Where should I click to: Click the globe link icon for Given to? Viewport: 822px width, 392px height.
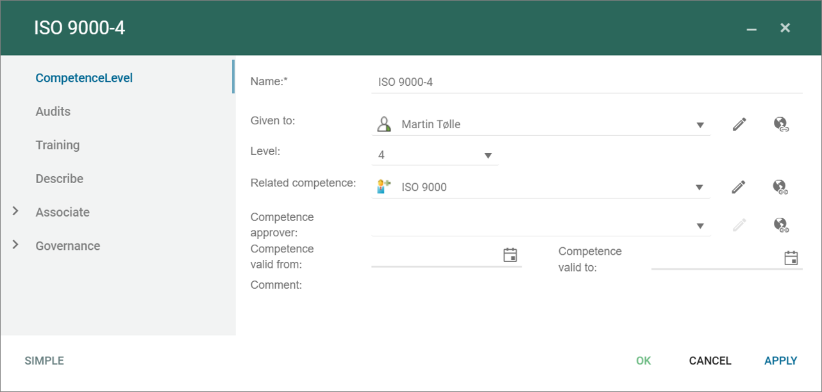(x=780, y=124)
